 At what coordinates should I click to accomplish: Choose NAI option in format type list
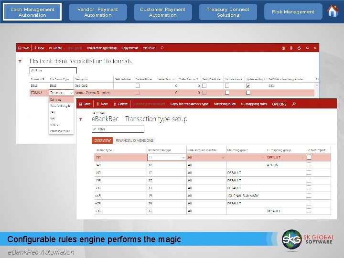[61, 118]
